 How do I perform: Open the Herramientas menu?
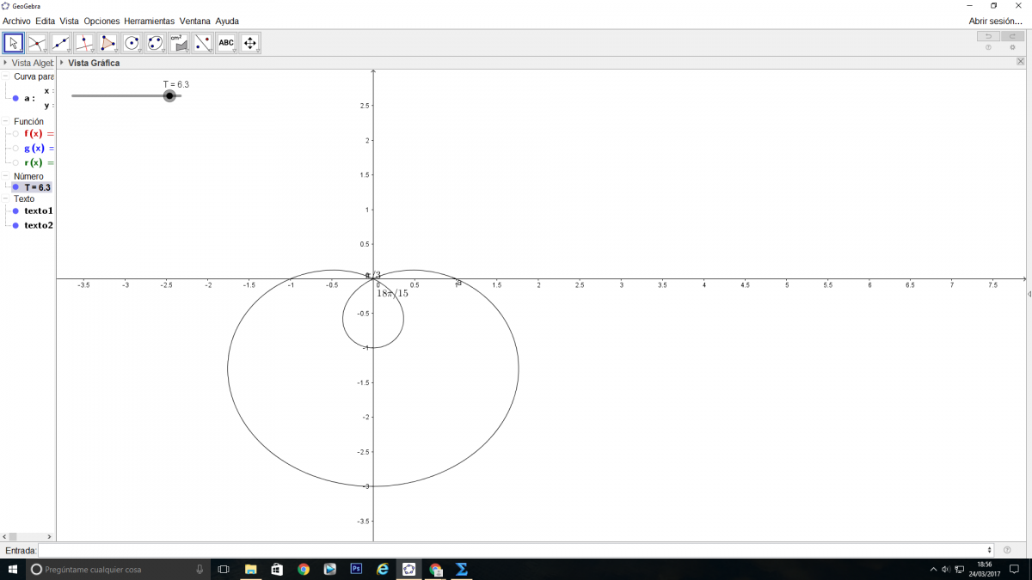click(149, 21)
